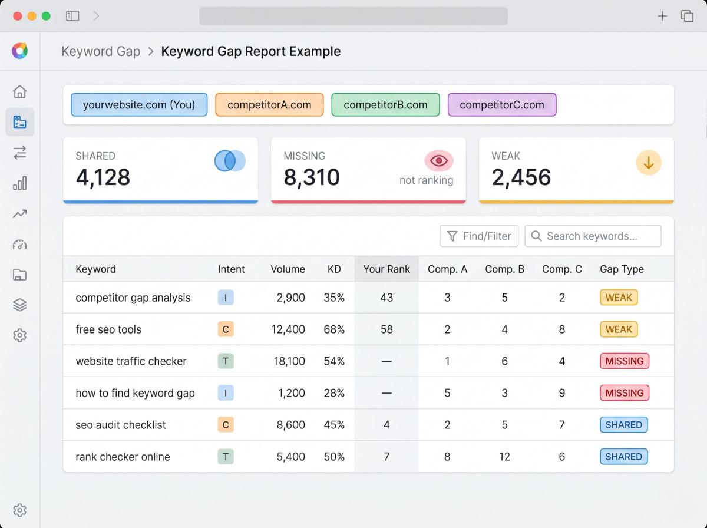Open keyword 'how to find keyword gap'
The image size is (707, 528).
pos(135,393)
